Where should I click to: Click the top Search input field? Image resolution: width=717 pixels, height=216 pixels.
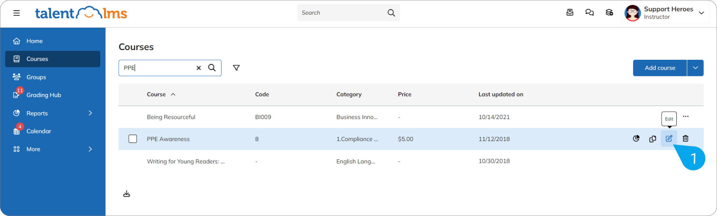pos(343,13)
